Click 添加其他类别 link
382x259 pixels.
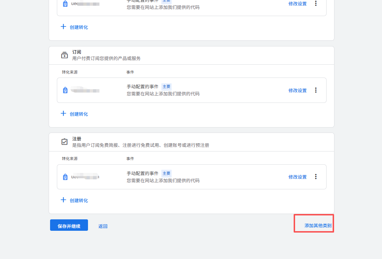point(318,225)
